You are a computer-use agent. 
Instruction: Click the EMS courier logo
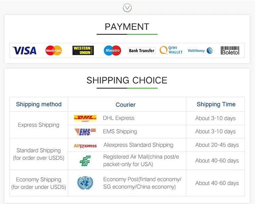coord(85,132)
